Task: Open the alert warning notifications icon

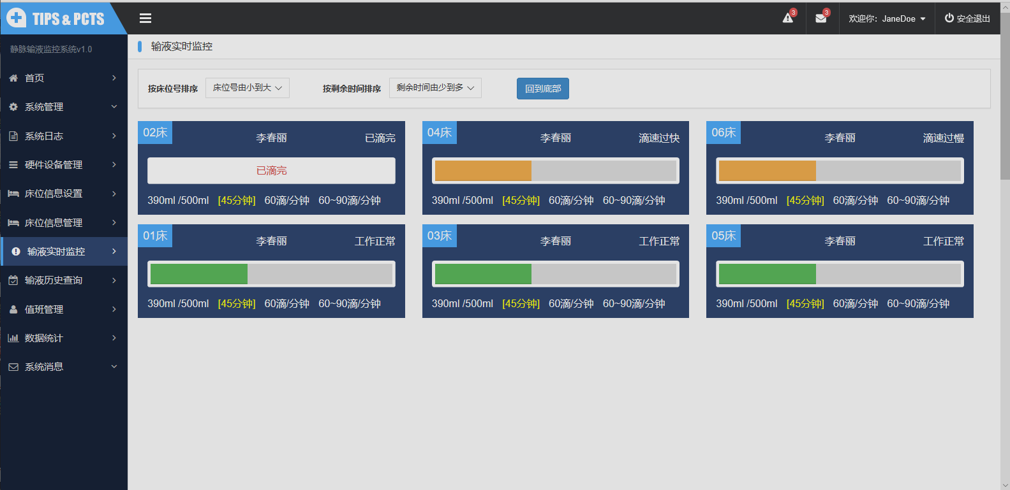Action: point(788,18)
